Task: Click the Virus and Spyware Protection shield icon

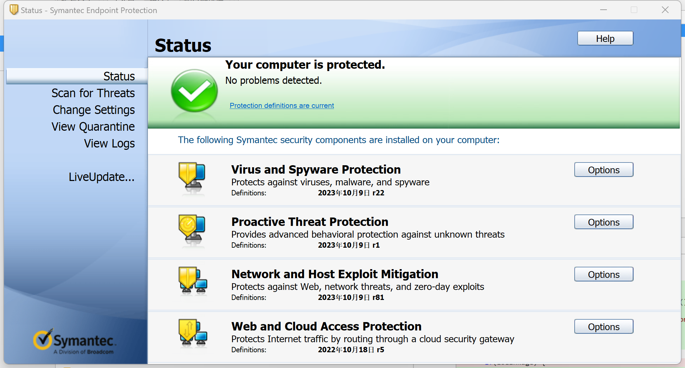Action: click(x=192, y=178)
